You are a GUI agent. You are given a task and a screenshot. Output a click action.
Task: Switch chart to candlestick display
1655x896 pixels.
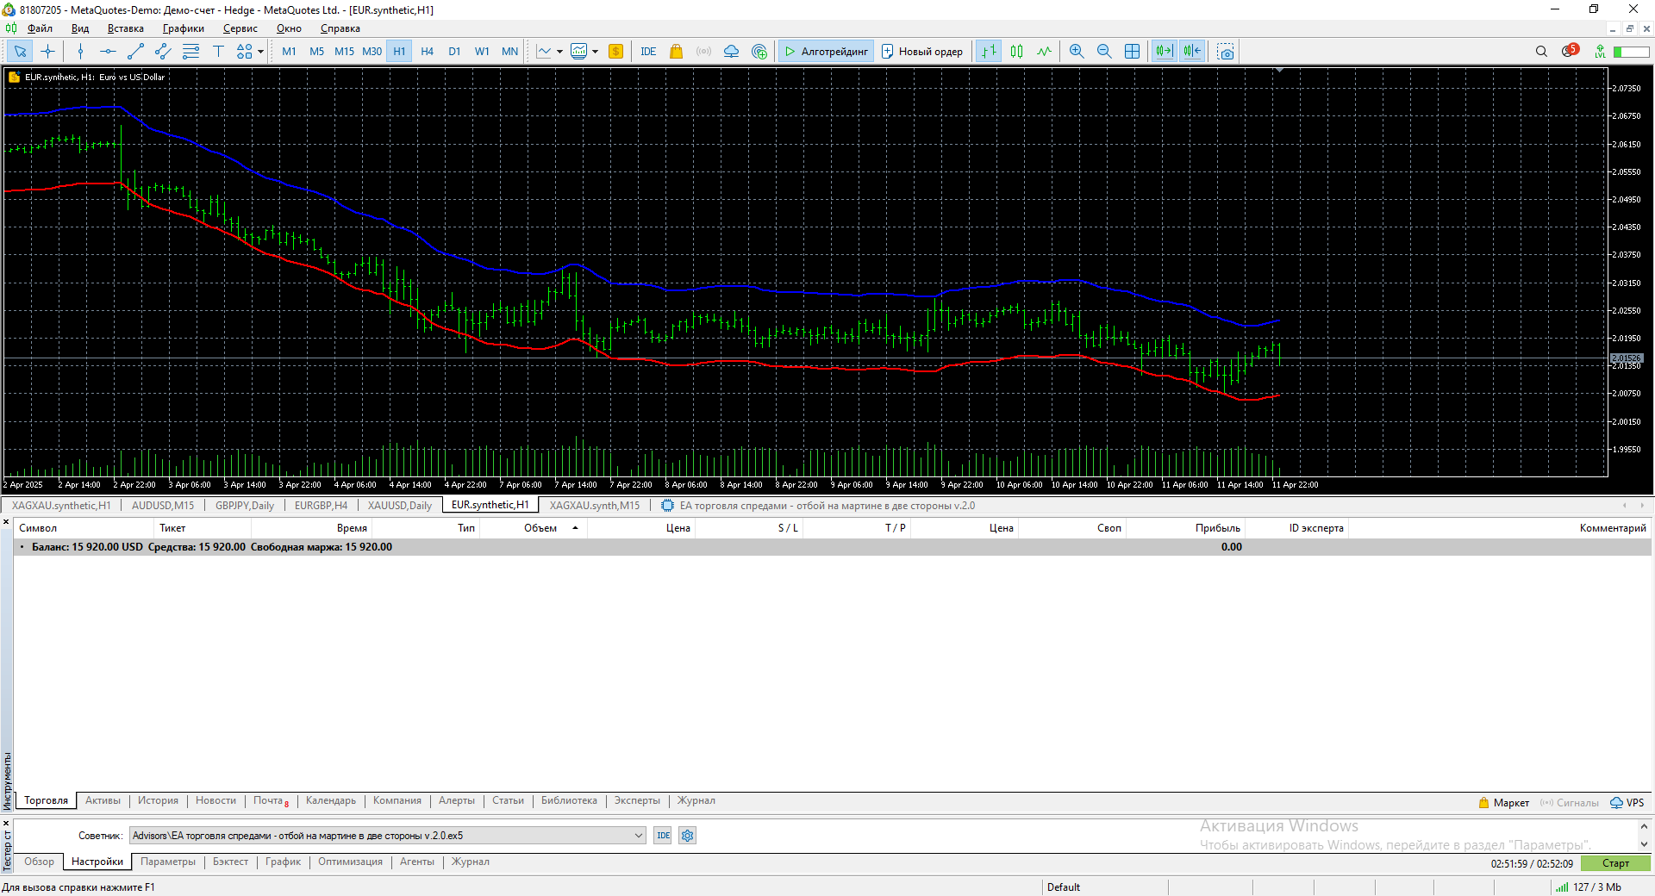[x=1016, y=52]
